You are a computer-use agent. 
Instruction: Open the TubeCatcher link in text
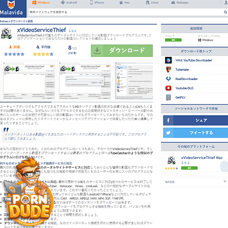(x=119, y=153)
